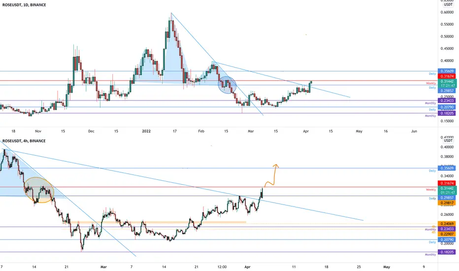Select the red 0.31674 weekly price label on top chart
Screen dimensions: 459x271
pos(447,76)
